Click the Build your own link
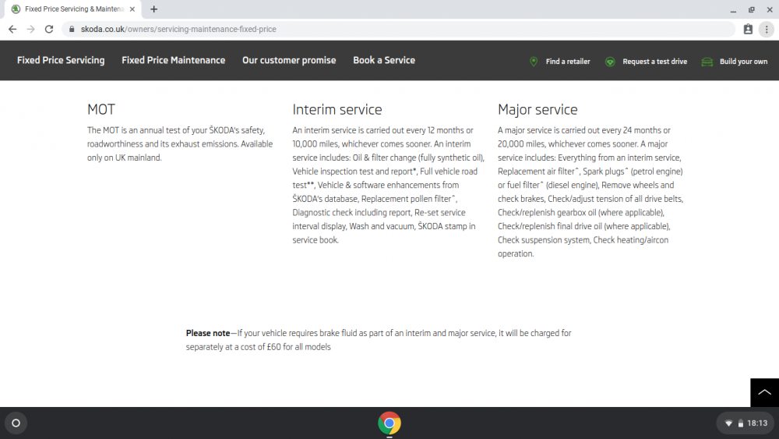779x439 pixels. (x=743, y=62)
